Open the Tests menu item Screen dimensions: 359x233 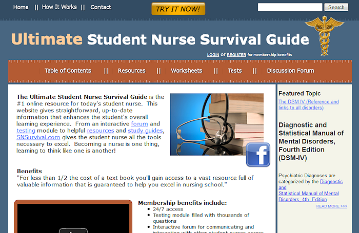[235, 71]
